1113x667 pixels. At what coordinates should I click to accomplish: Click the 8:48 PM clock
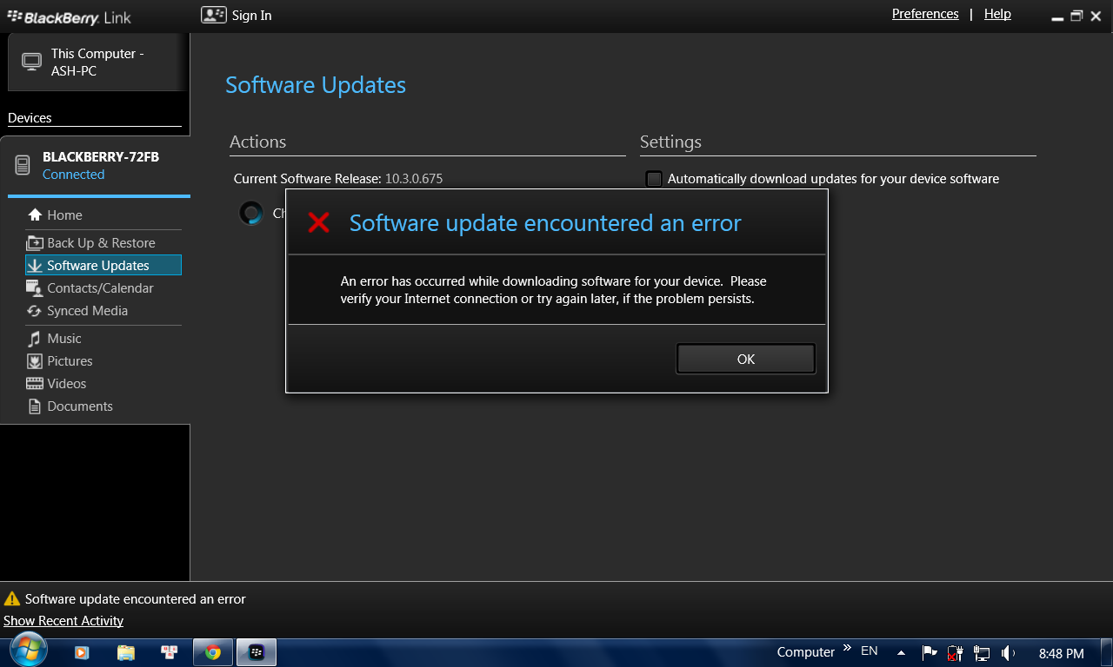point(1062,653)
